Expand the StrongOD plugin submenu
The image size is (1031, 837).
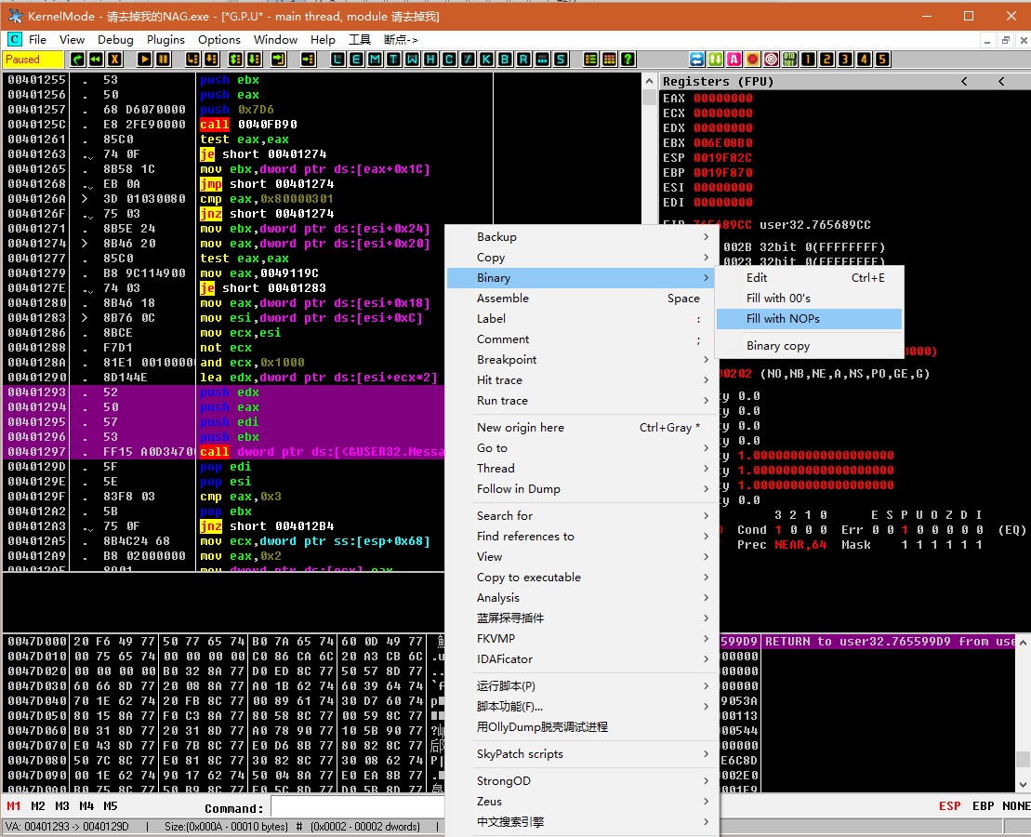581,781
